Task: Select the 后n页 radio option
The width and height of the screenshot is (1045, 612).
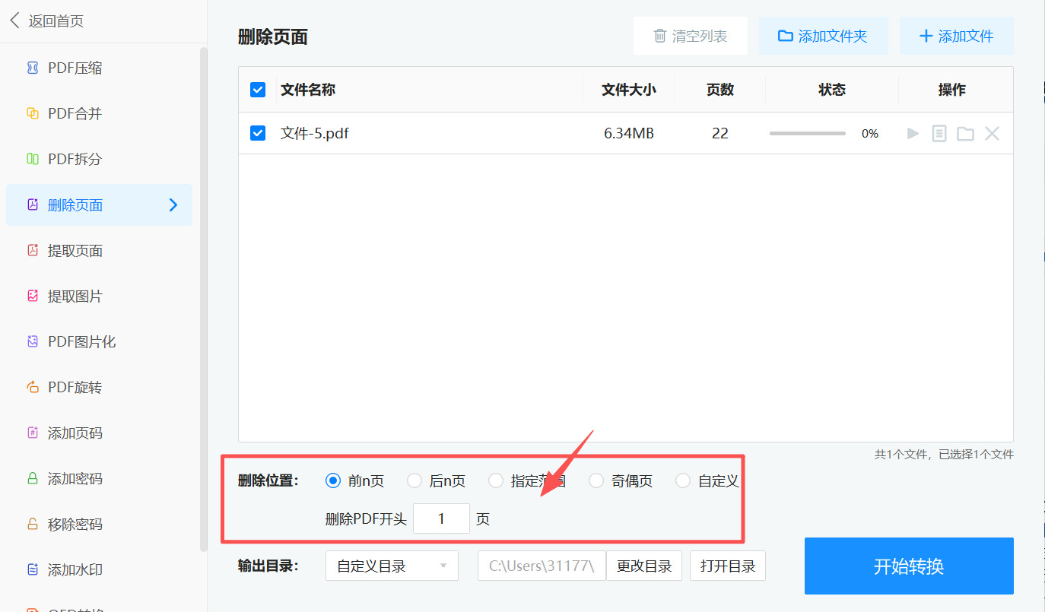Action: (x=415, y=480)
